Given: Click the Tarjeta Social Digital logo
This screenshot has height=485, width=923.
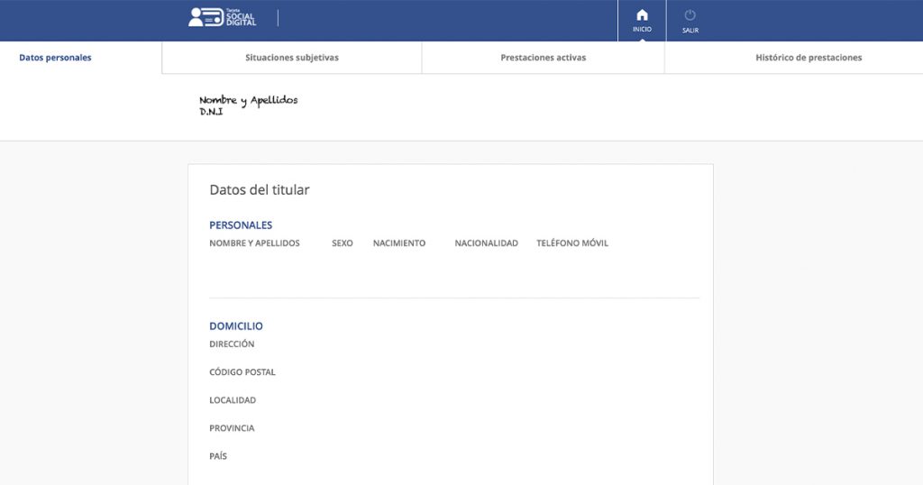Looking at the screenshot, I should tap(223, 17).
